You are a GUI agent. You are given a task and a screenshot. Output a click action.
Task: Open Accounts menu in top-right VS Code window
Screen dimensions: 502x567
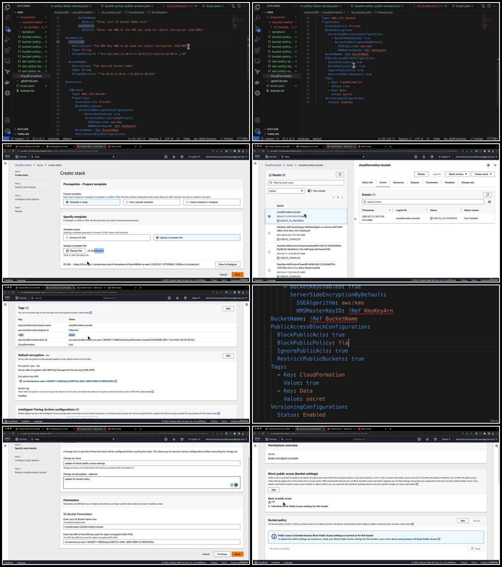coord(257,120)
